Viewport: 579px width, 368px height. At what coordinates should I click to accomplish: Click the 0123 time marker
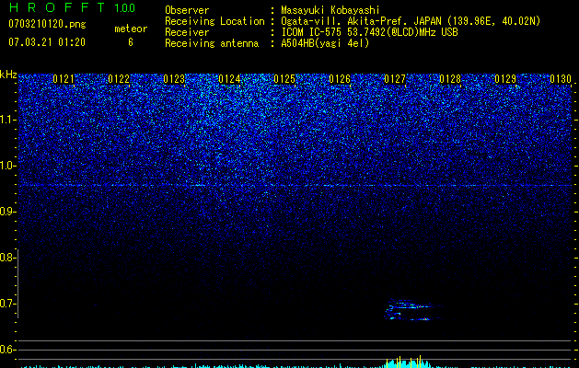point(174,79)
